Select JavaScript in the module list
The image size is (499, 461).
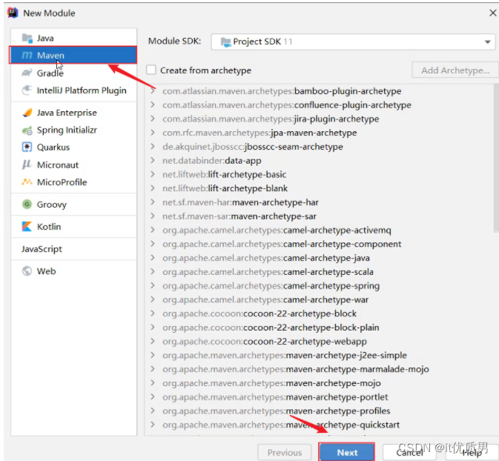pos(74,249)
